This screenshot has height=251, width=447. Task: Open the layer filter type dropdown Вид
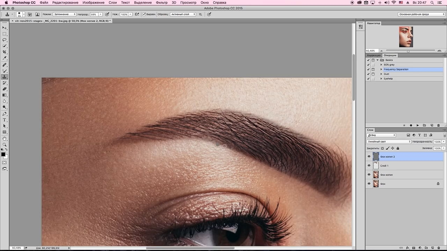[x=381, y=135]
